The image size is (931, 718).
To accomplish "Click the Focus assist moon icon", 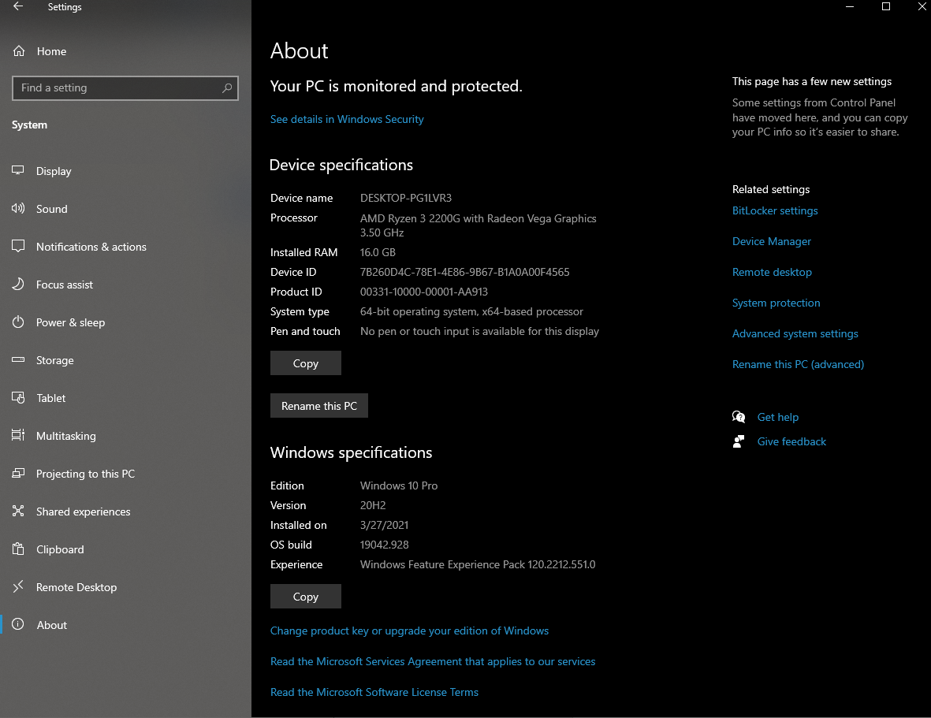I will [x=18, y=285].
